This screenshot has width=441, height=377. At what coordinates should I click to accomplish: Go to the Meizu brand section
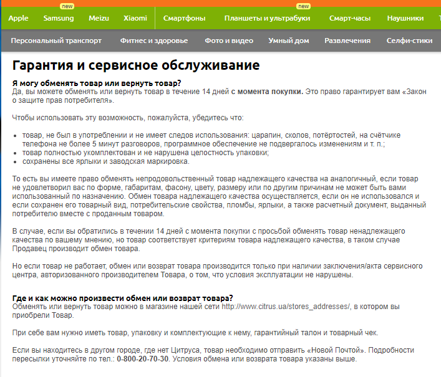(98, 18)
